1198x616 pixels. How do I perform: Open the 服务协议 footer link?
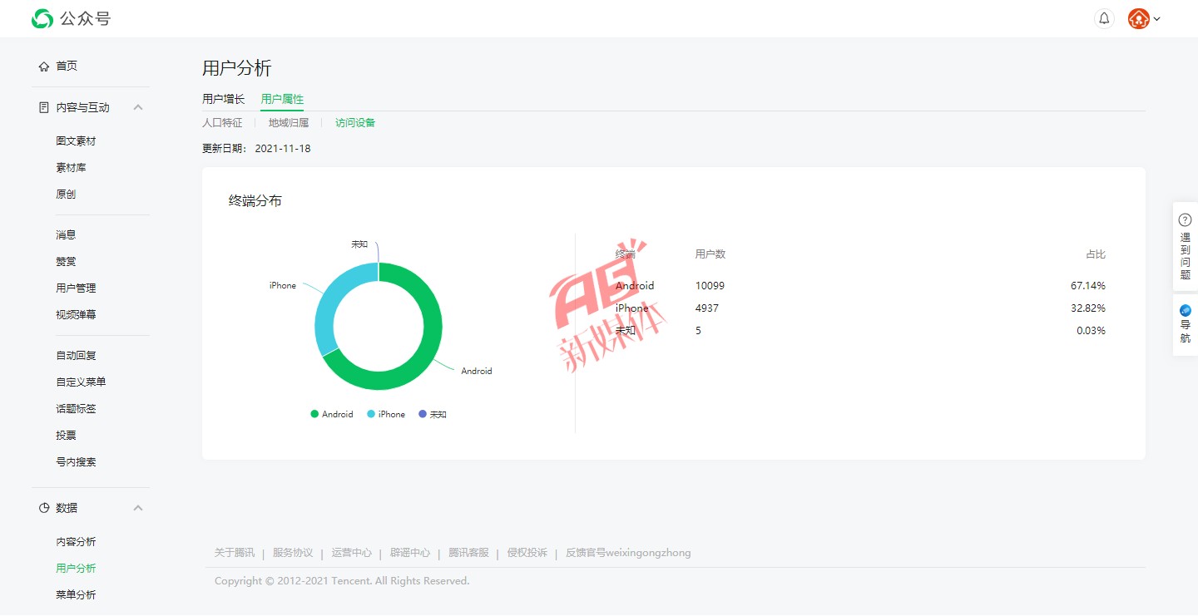click(293, 553)
